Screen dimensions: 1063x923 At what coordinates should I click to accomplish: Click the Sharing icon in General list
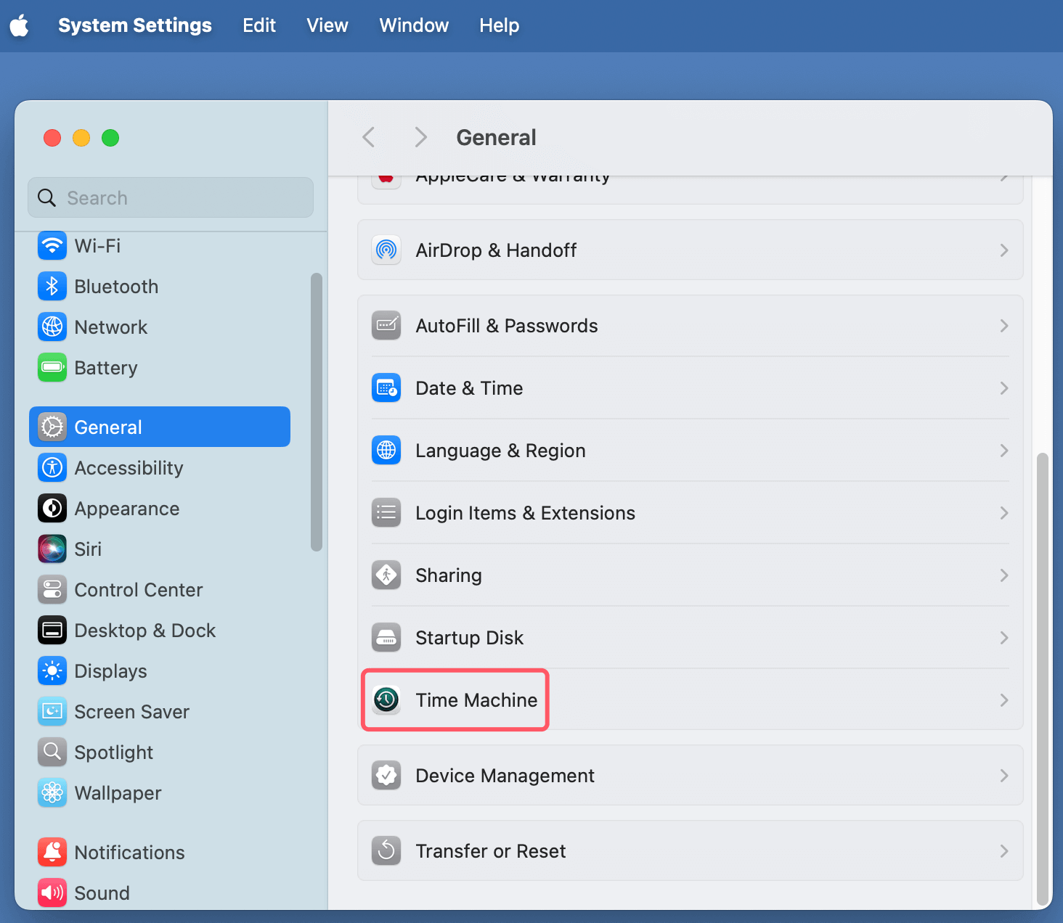[x=386, y=575]
